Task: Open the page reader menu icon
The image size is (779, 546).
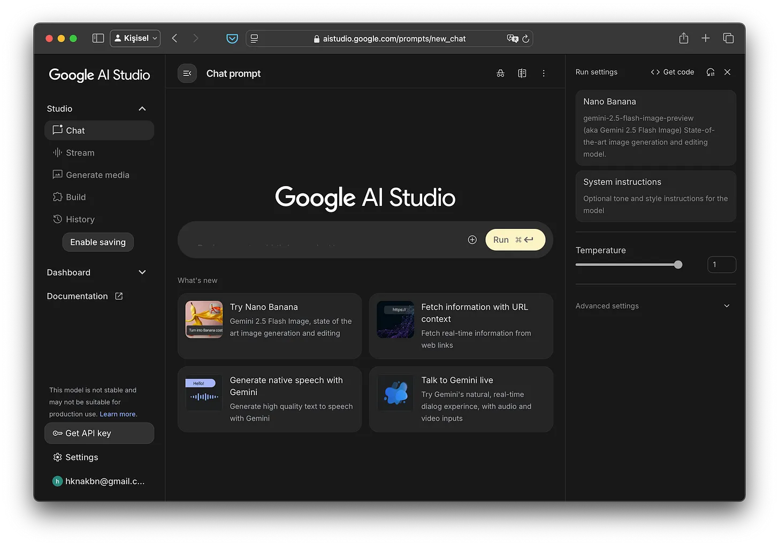Action: [x=255, y=39]
